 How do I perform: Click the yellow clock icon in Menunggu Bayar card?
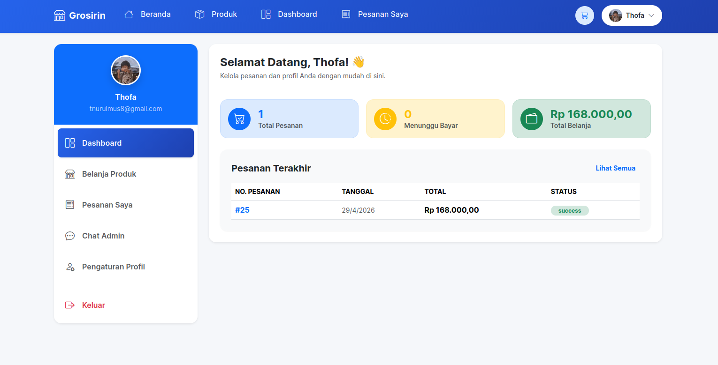coord(385,119)
